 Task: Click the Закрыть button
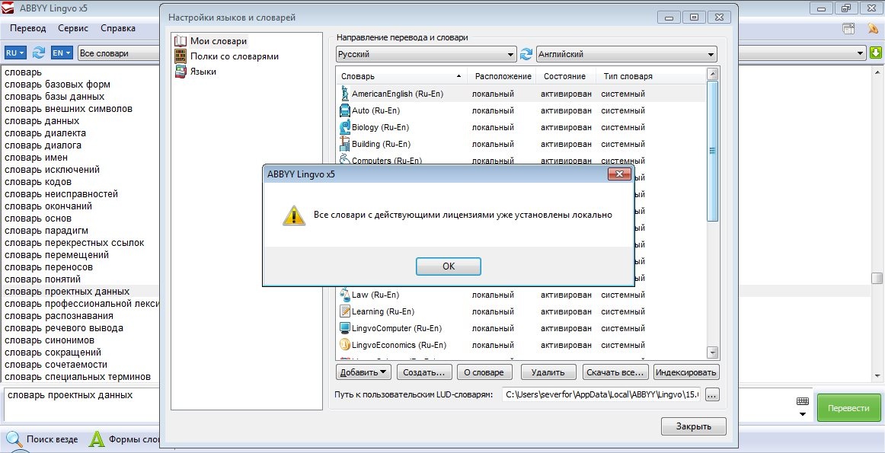(693, 426)
